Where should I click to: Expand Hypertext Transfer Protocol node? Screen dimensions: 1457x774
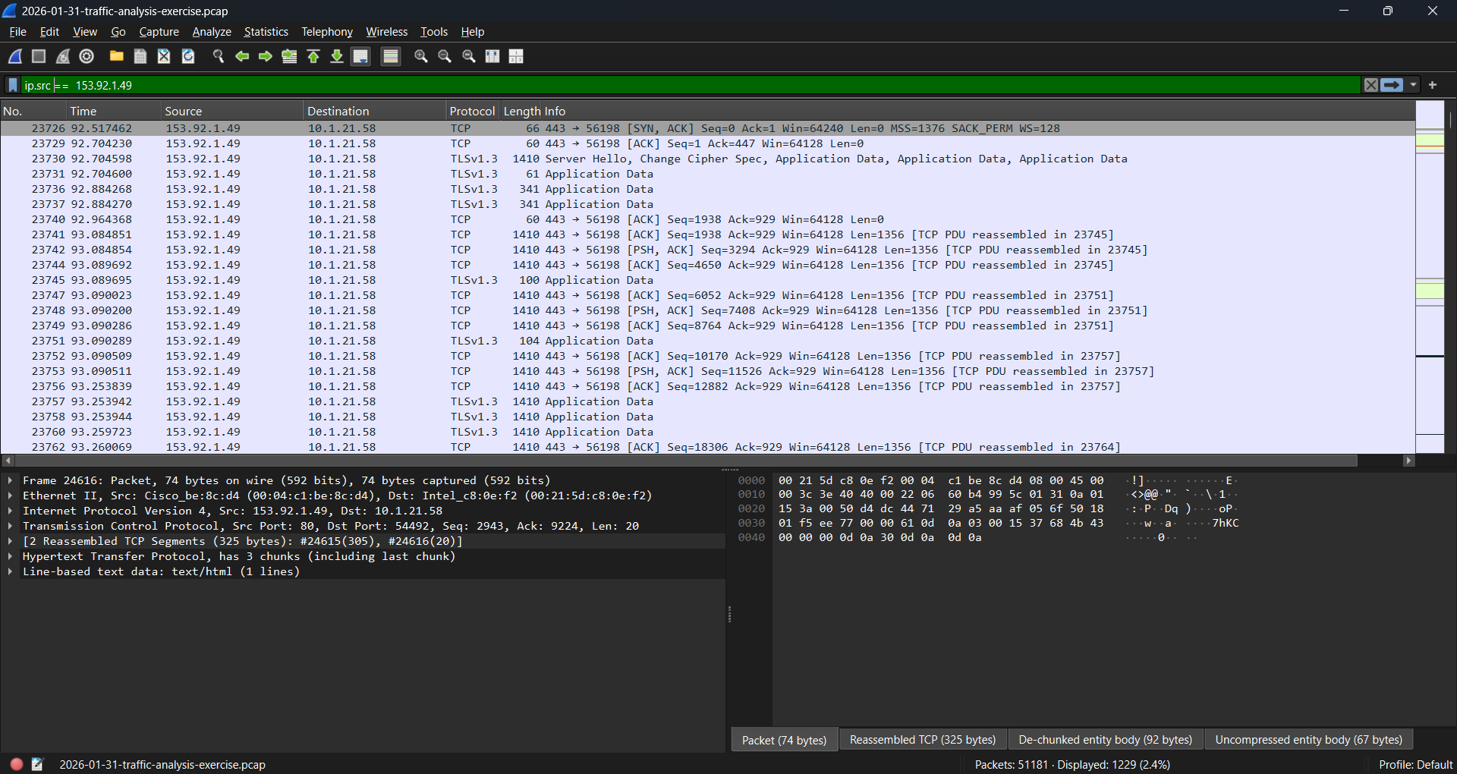click(10, 556)
